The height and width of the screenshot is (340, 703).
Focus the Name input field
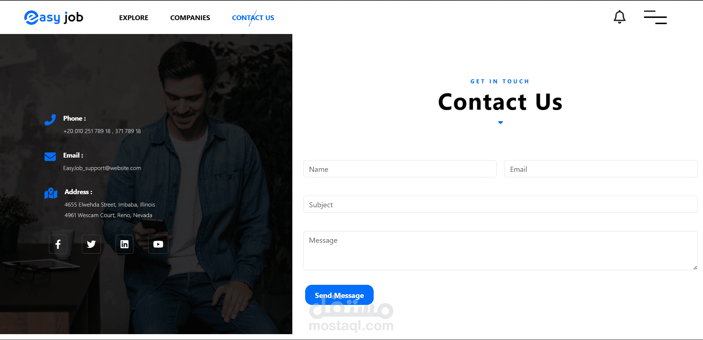[400, 169]
